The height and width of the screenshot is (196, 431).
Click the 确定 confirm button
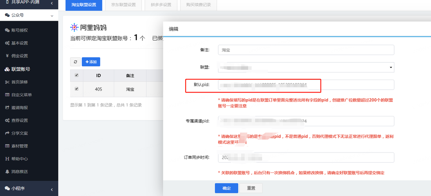226,188
